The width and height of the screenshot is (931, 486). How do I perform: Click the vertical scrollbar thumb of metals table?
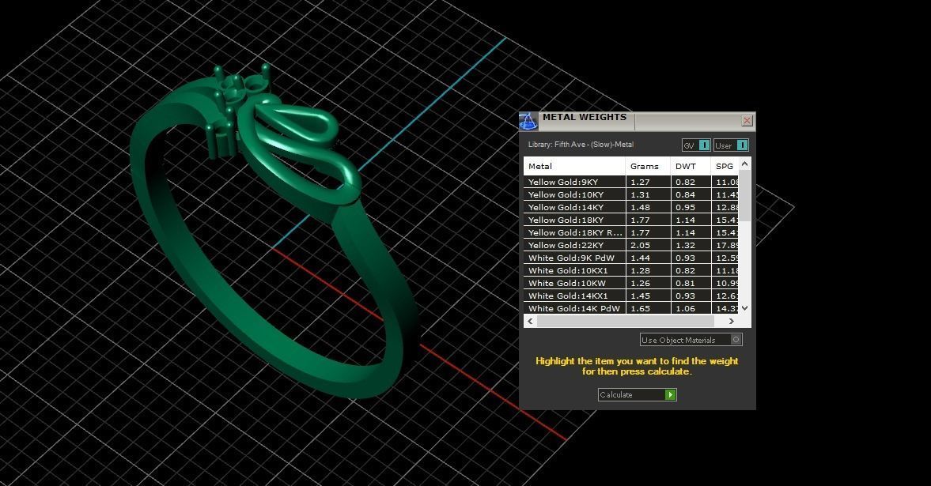tap(745, 195)
